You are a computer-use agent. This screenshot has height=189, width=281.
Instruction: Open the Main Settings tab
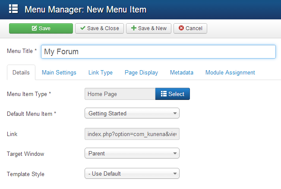click(59, 73)
